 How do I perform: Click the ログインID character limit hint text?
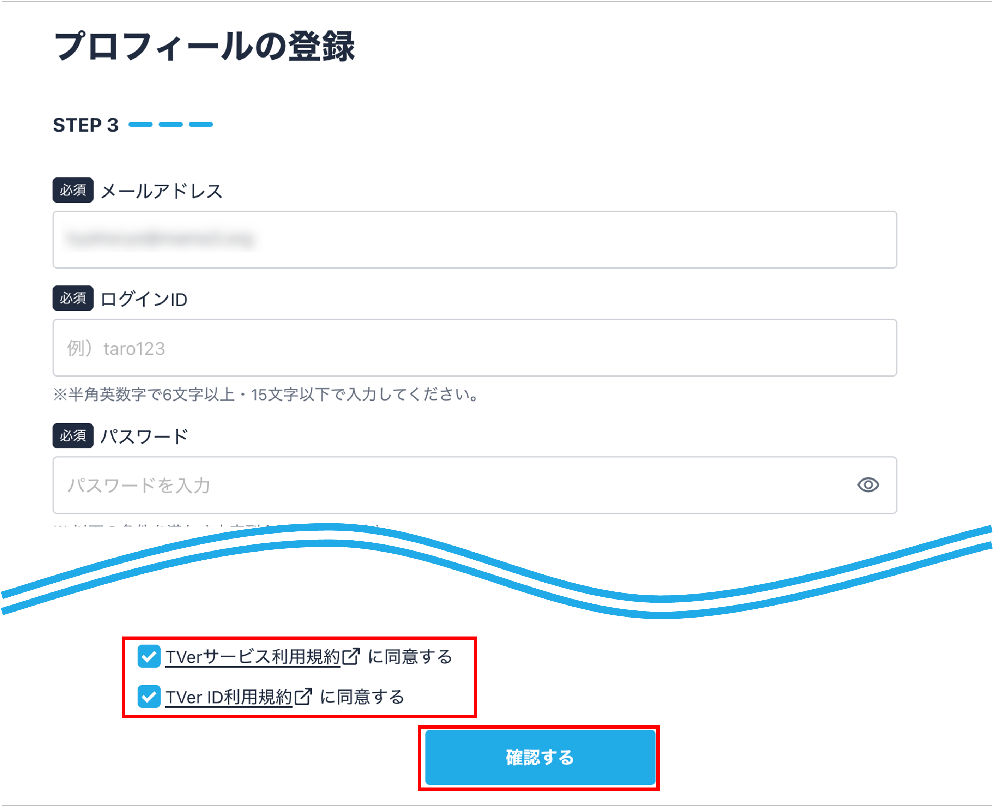[266, 394]
